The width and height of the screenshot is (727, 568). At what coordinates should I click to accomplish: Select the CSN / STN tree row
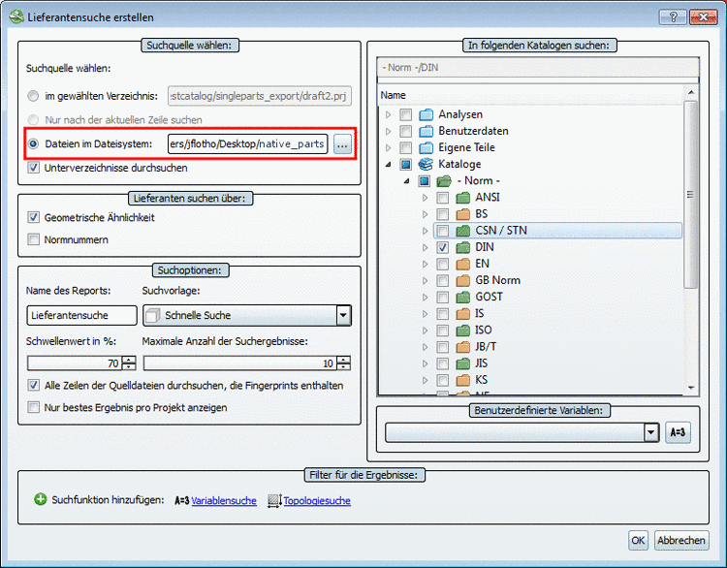[557, 231]
